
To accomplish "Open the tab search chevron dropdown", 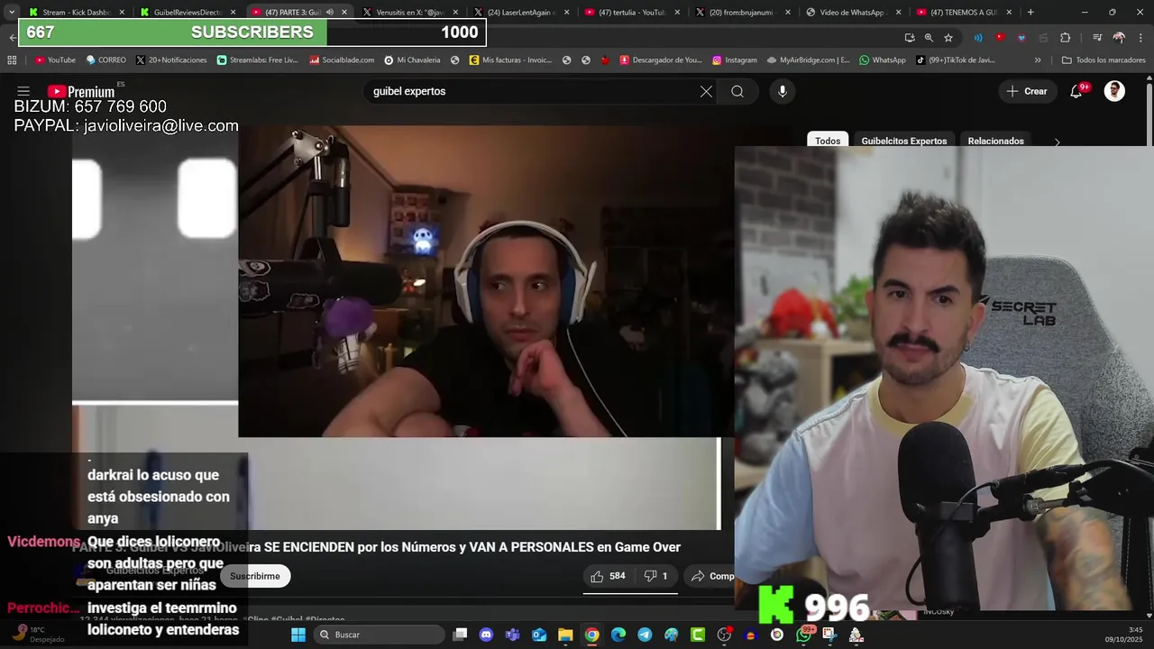I will pyautogui.click(x=12, y=13).
